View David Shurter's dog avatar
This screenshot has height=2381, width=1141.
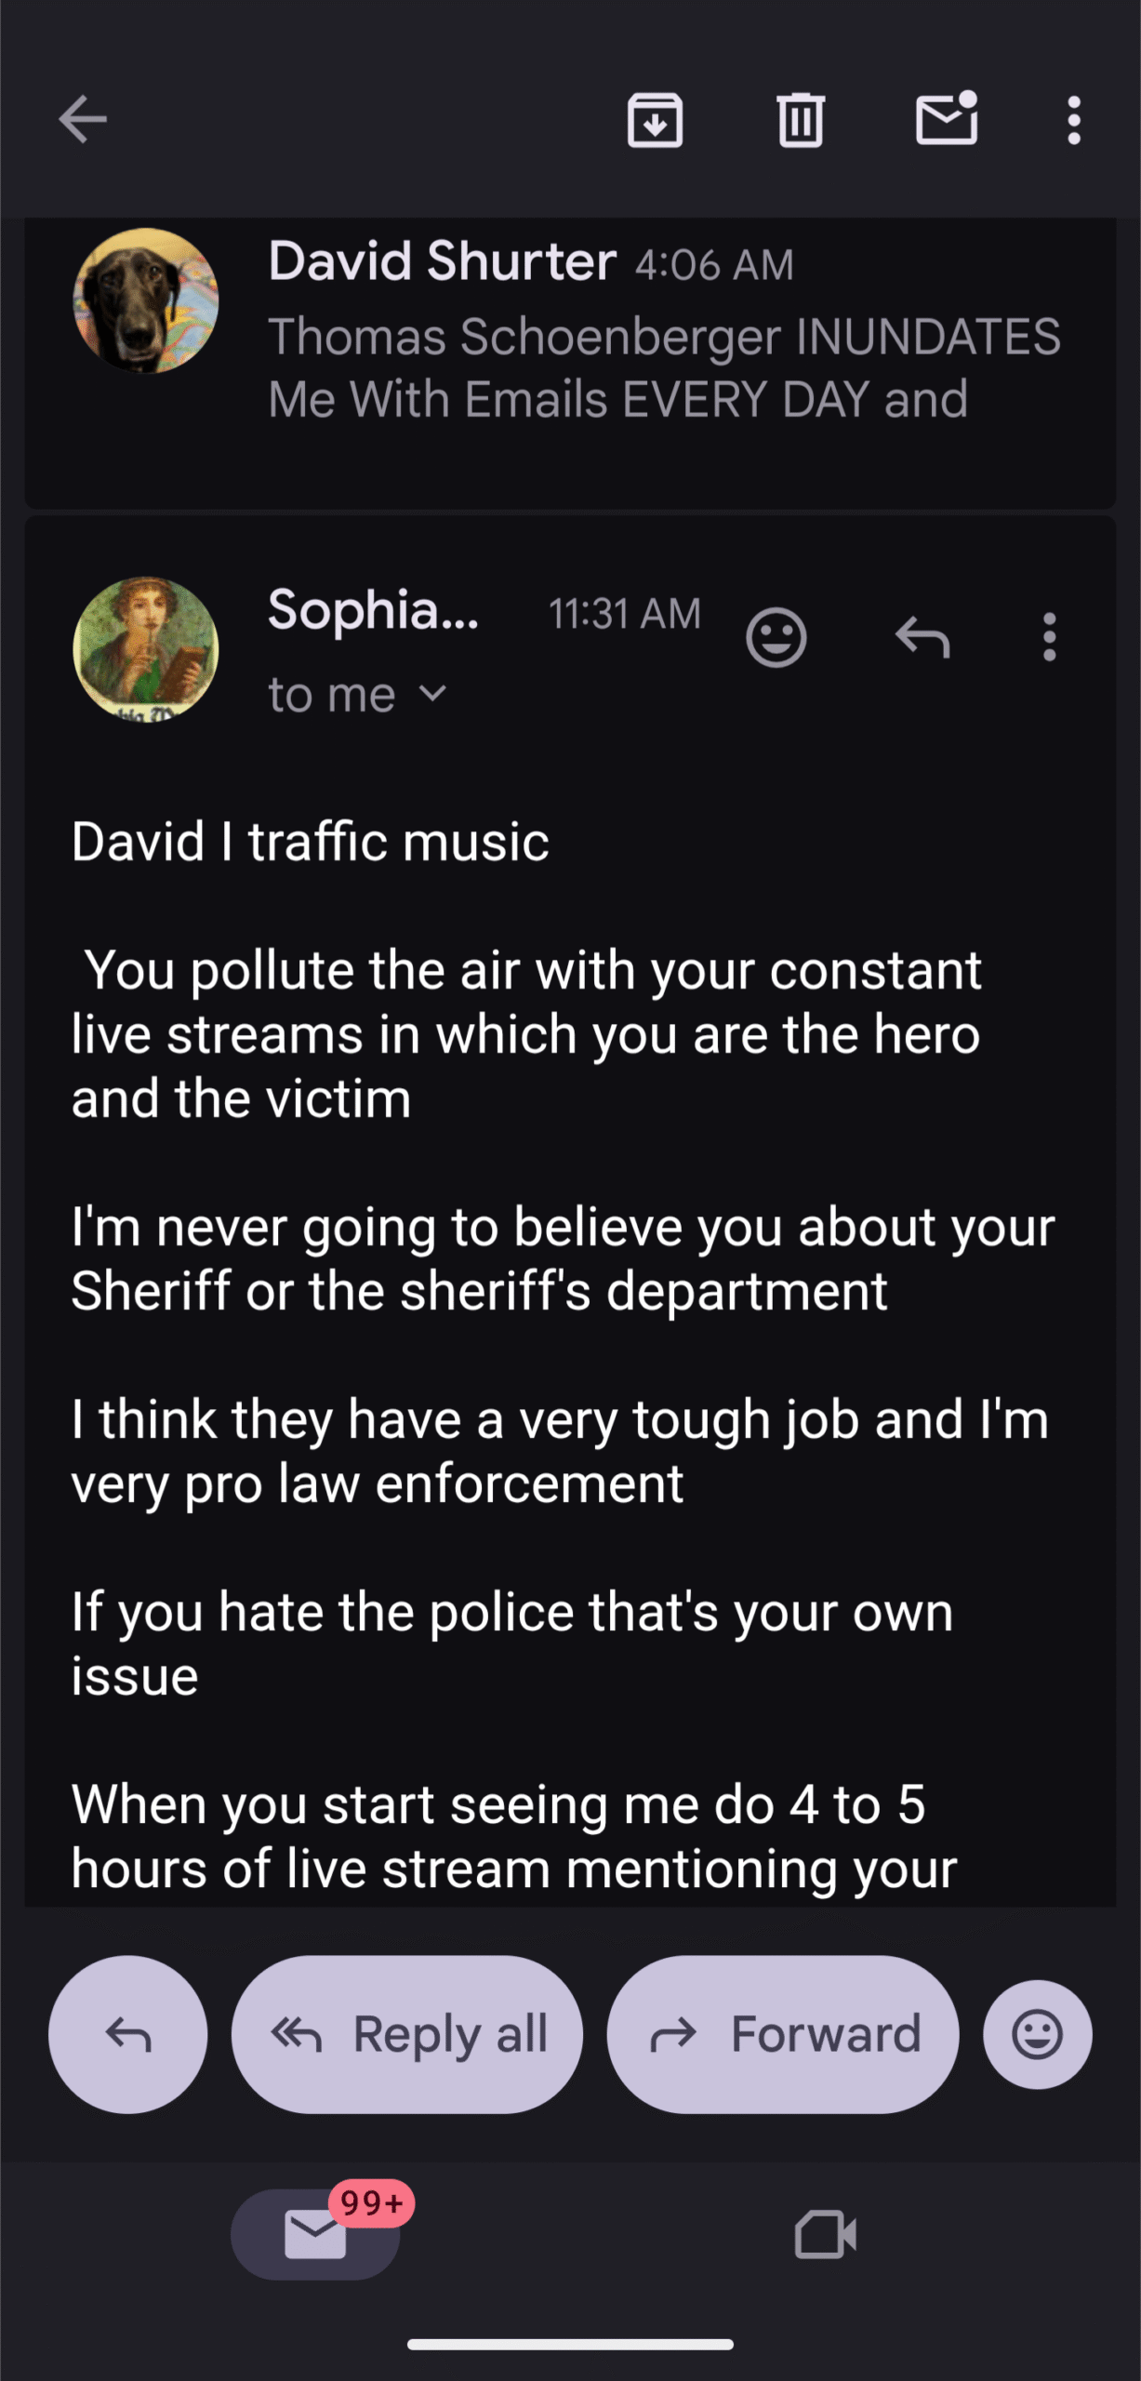point(146,300)
